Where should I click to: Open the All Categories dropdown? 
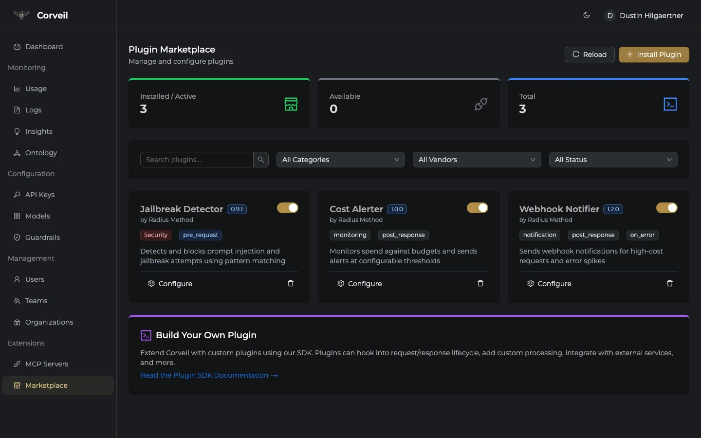coord(340,160)
